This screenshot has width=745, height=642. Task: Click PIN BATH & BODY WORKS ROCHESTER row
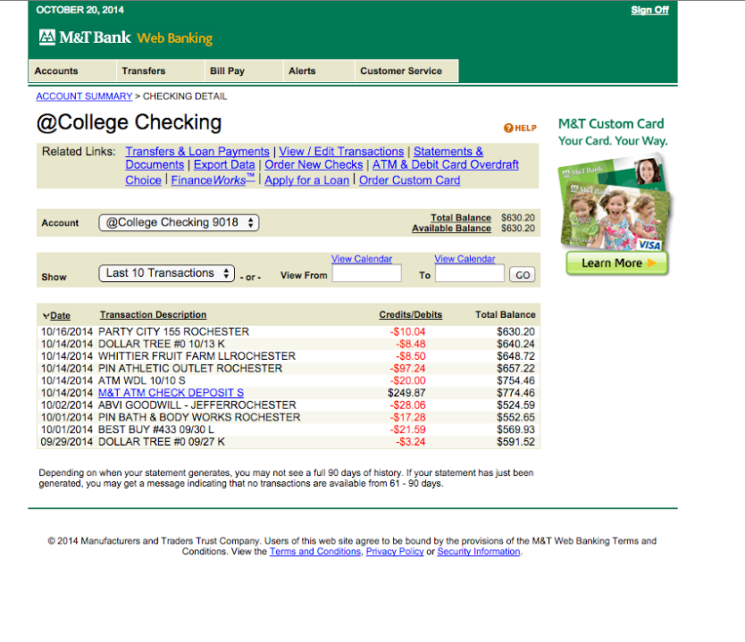coord(199,417)
